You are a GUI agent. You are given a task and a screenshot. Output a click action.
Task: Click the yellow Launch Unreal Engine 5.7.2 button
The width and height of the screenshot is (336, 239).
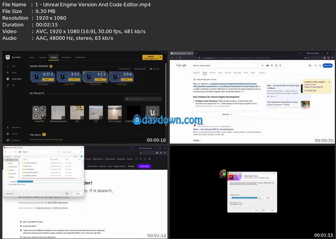(x=150, y=57)
